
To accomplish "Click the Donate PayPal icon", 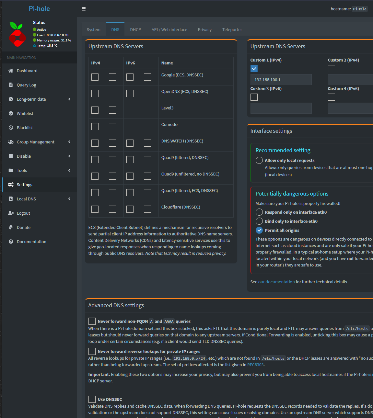I will point(11,227).
